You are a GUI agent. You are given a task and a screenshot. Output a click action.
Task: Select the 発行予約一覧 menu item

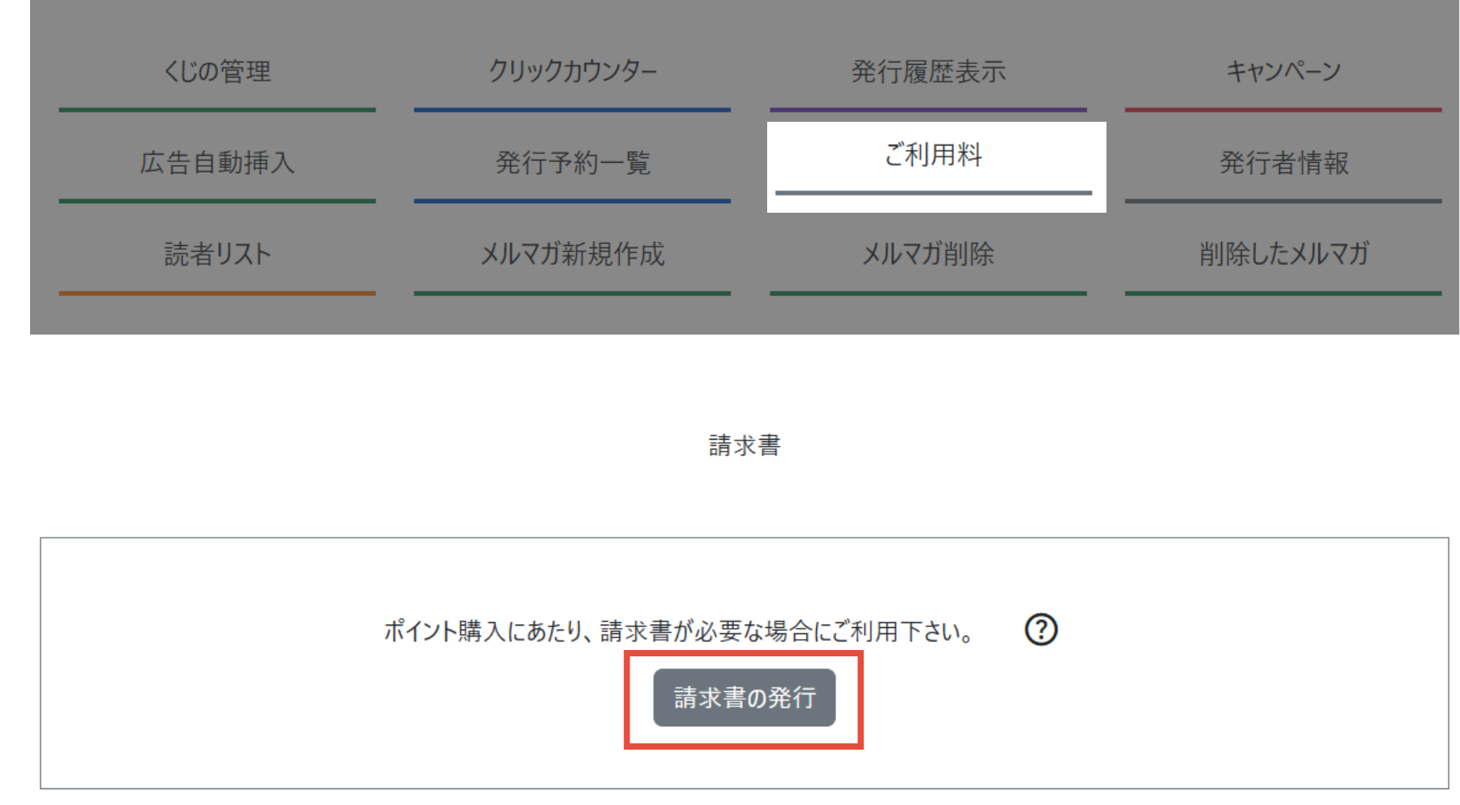click(573, 163)
